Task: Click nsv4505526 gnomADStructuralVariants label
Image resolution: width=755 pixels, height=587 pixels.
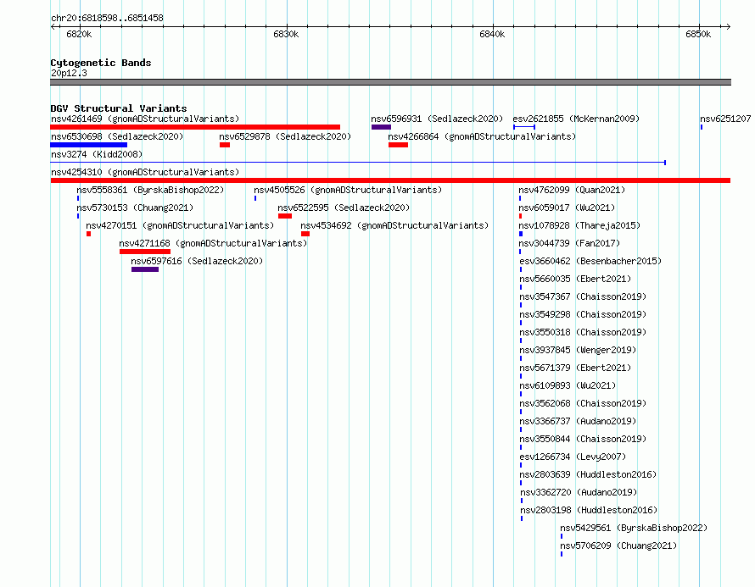Action: [x=348, y=190]
